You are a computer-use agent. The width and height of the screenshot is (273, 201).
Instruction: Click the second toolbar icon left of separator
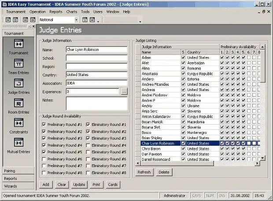[x=15, y=20]
